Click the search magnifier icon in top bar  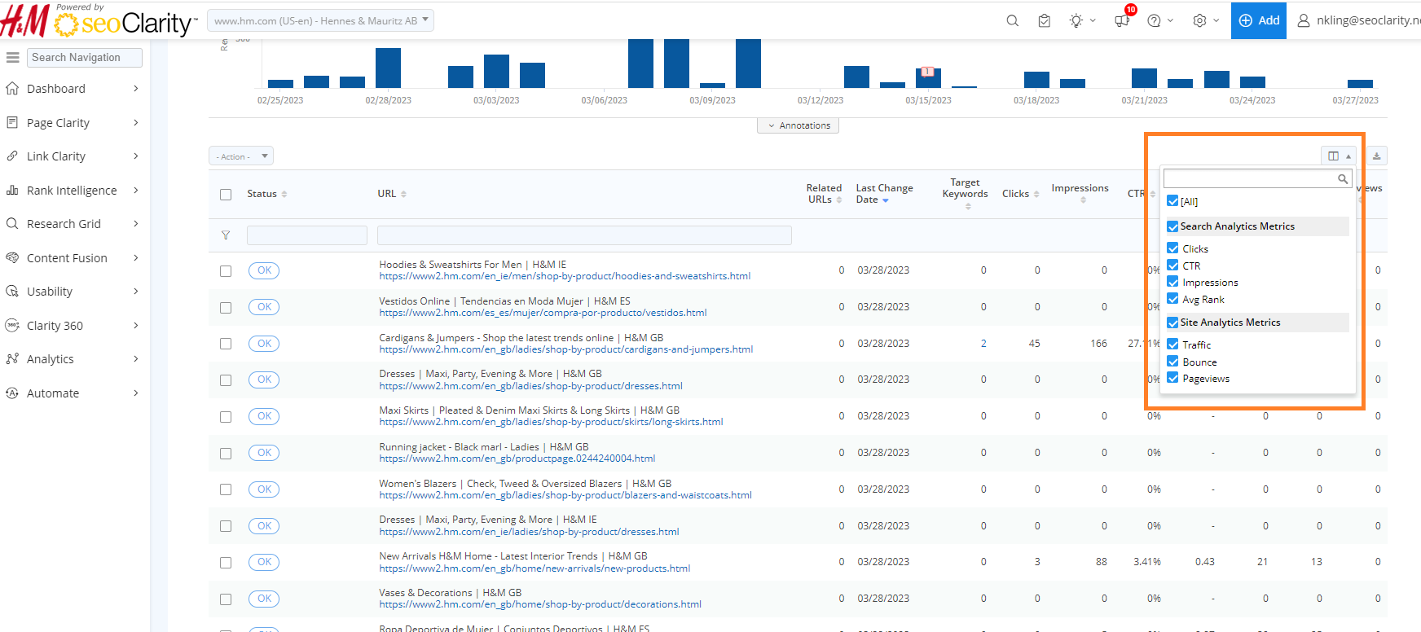(1012, 20)
